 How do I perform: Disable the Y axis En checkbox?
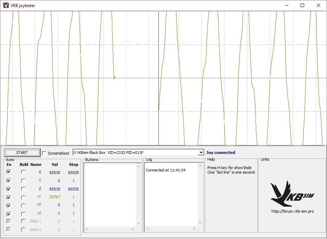pos(8,181)
